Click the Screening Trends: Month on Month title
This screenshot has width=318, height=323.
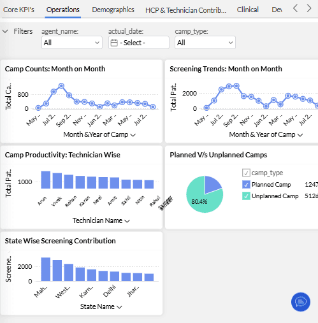[x=226, y=69]
